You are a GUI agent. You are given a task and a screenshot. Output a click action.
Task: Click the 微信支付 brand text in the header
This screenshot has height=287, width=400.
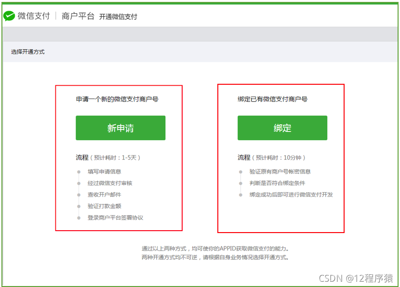click(x=34, y=16)
